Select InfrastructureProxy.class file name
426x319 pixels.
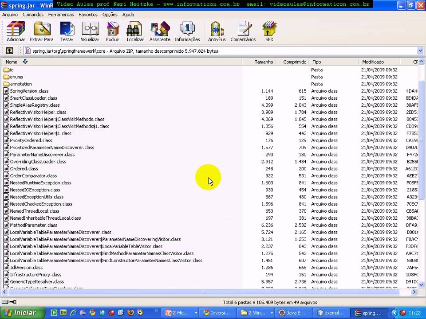35,275
